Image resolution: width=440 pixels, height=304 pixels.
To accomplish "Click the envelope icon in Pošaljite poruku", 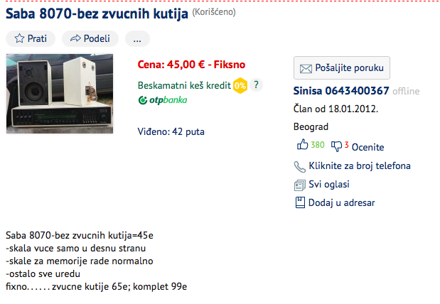I will (306, 68).
